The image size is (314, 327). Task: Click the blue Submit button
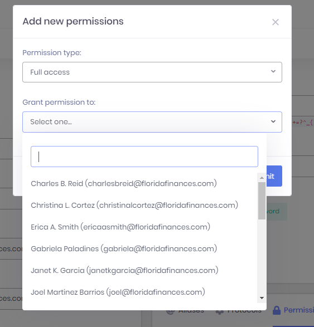coord(274,176)
